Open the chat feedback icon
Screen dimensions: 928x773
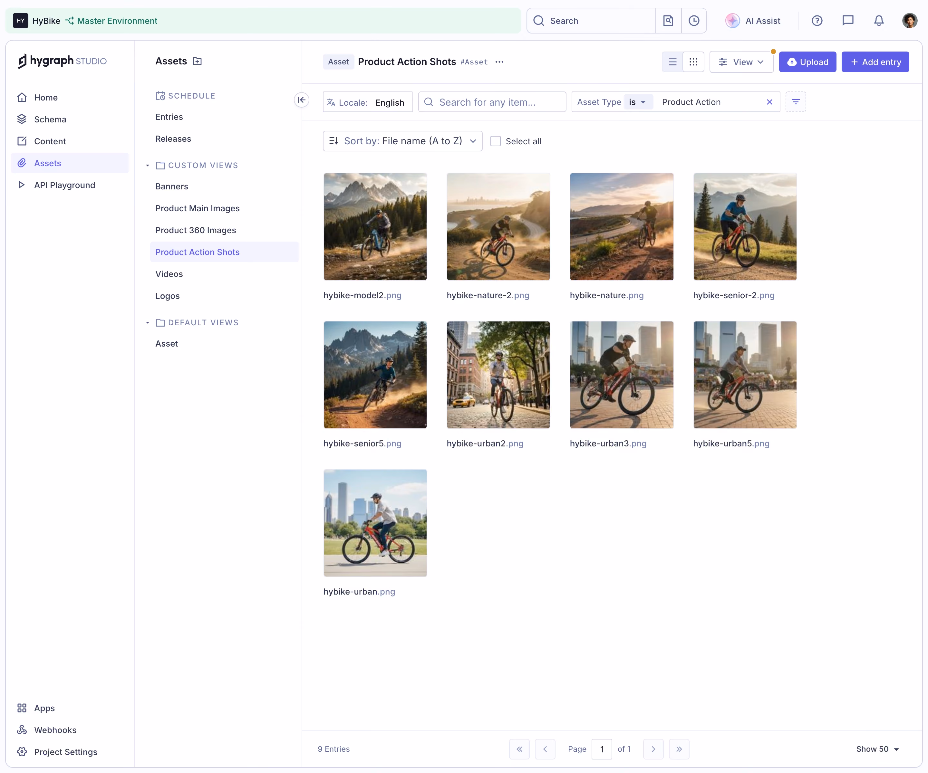pyautogui.click(x=847, y=21)
